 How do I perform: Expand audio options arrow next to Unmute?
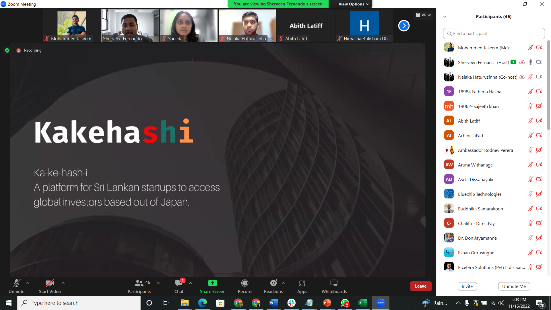tap(28, 283)
